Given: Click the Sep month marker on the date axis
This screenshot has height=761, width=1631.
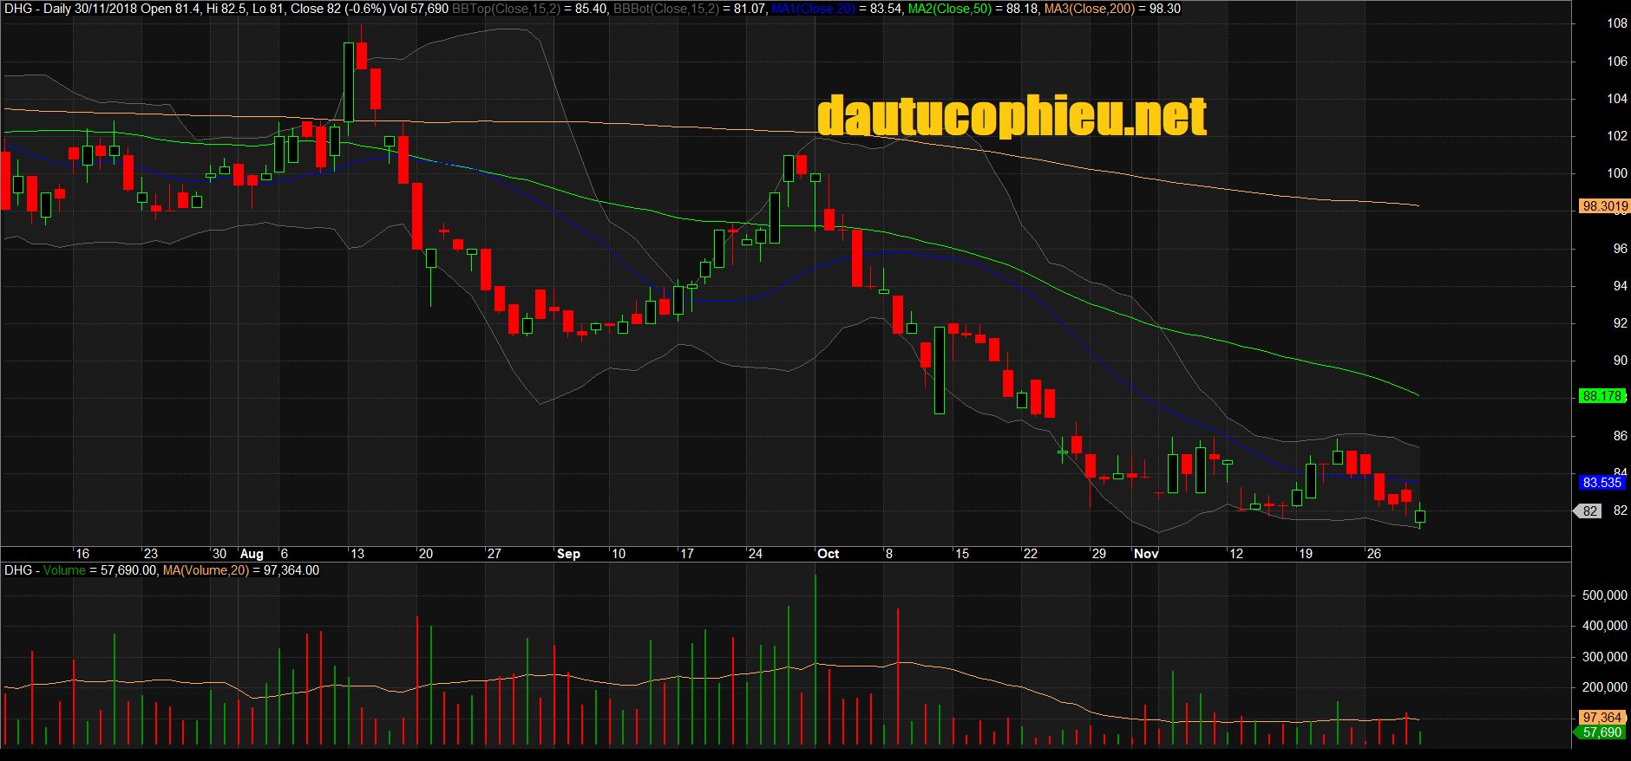Looking at the screenshot, I should (568, 554).
